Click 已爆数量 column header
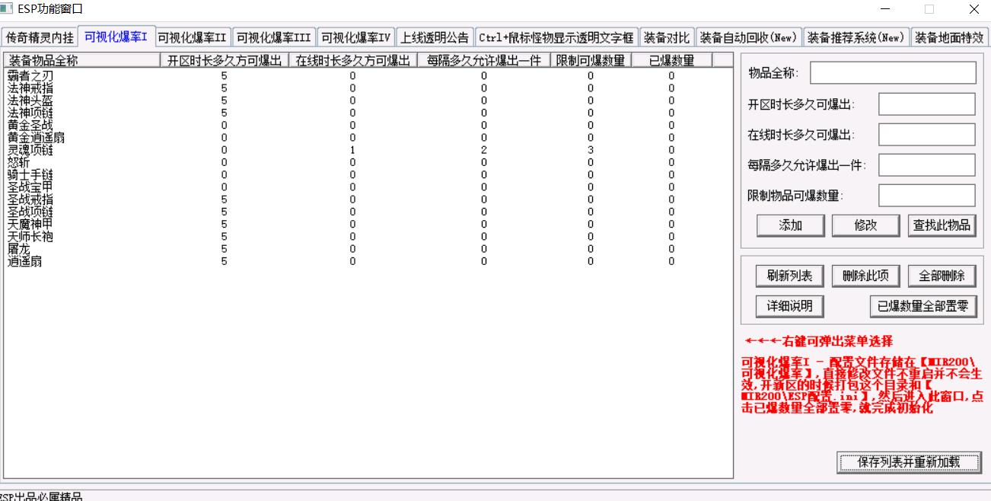This screenshot has height=501, width=991. pyautogui.click(x=672, y=60)
